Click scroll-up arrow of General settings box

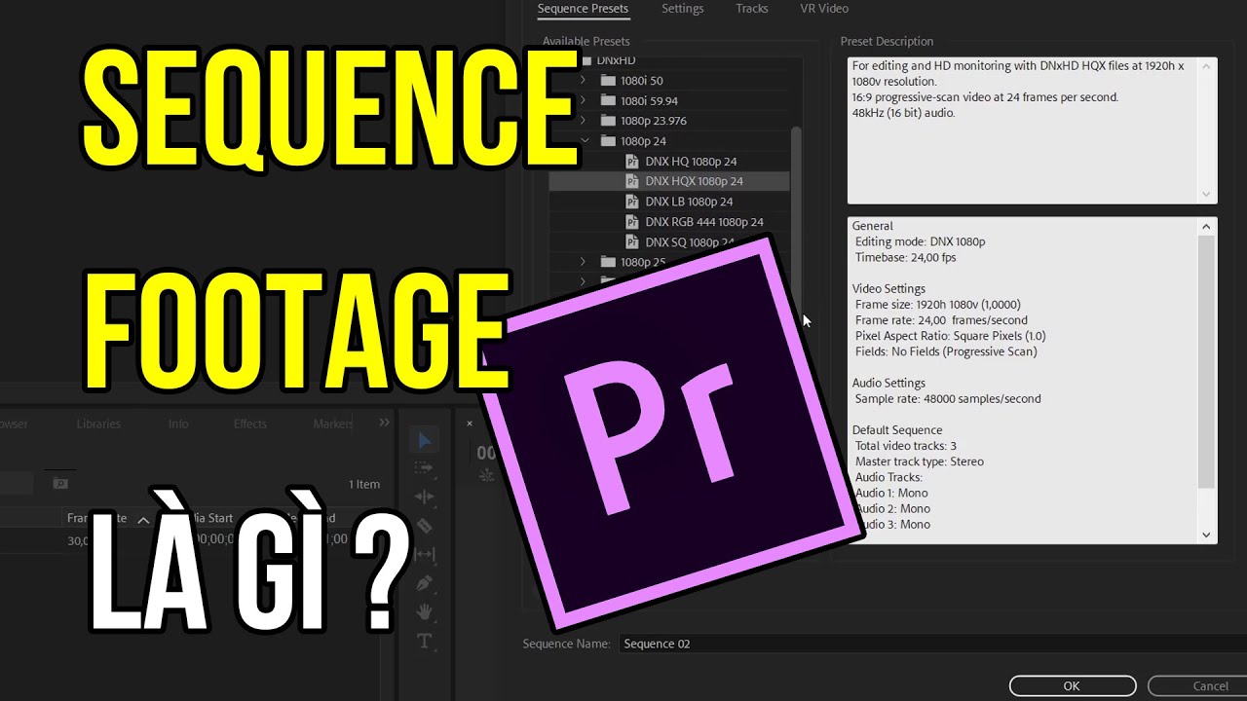[1206, 226]
